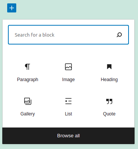Pick the Heading bookmark icon
Viewport: 138px width, 149px height.
pos(109,67)
